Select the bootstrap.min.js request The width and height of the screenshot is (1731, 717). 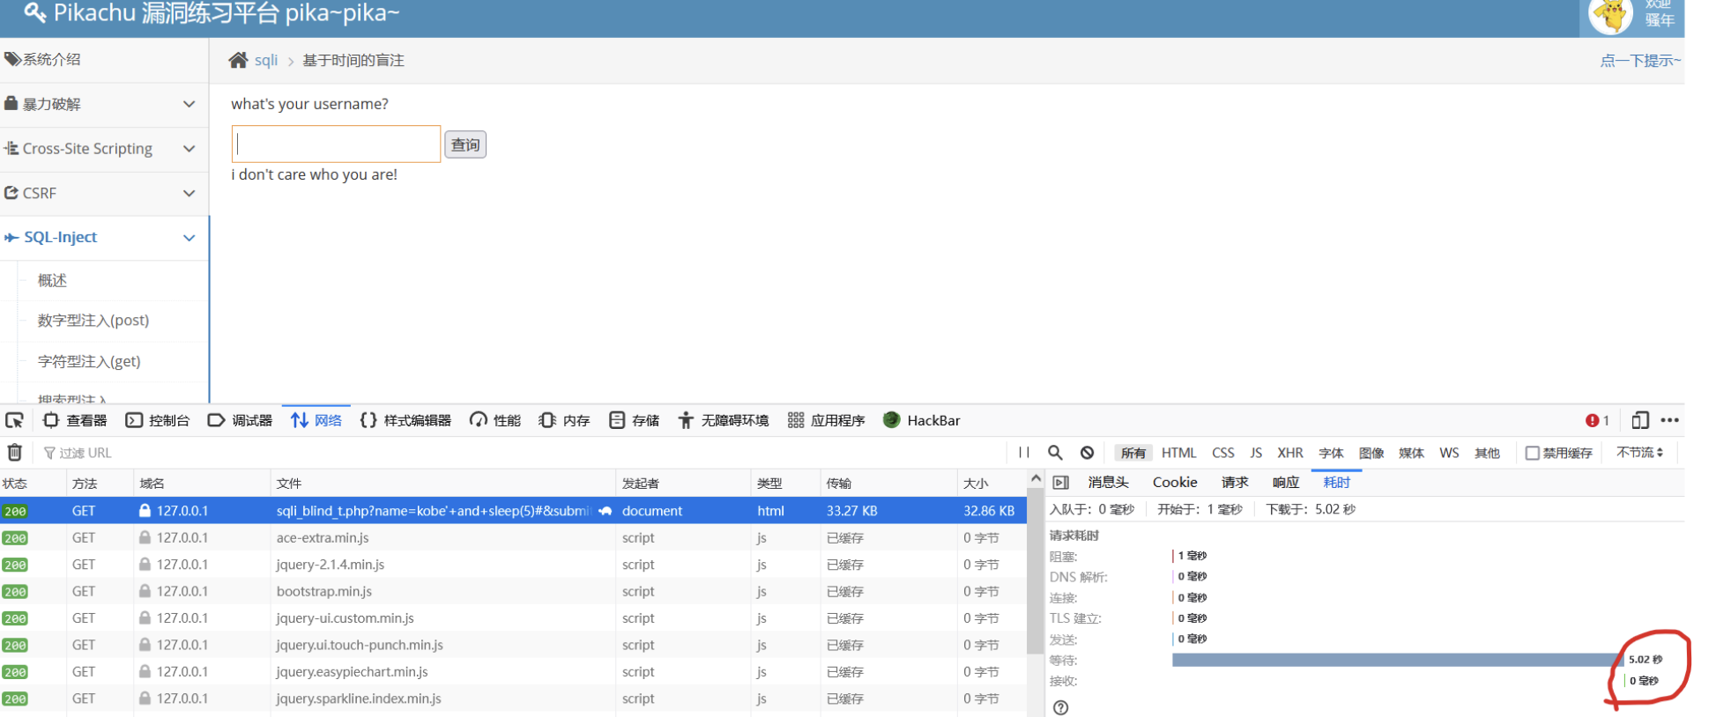513,592
